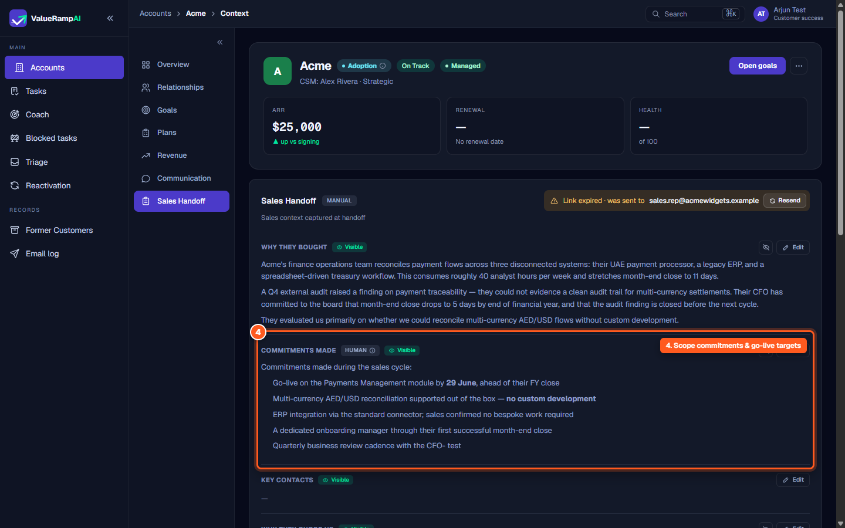The image size is (845, 528).
Task: Click the 'of 100' health text
Action: pyautogui.click(x=648, y=141)
